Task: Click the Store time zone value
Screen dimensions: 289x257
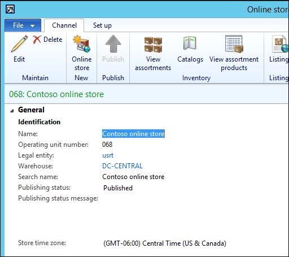Action: tap(165, 243)
